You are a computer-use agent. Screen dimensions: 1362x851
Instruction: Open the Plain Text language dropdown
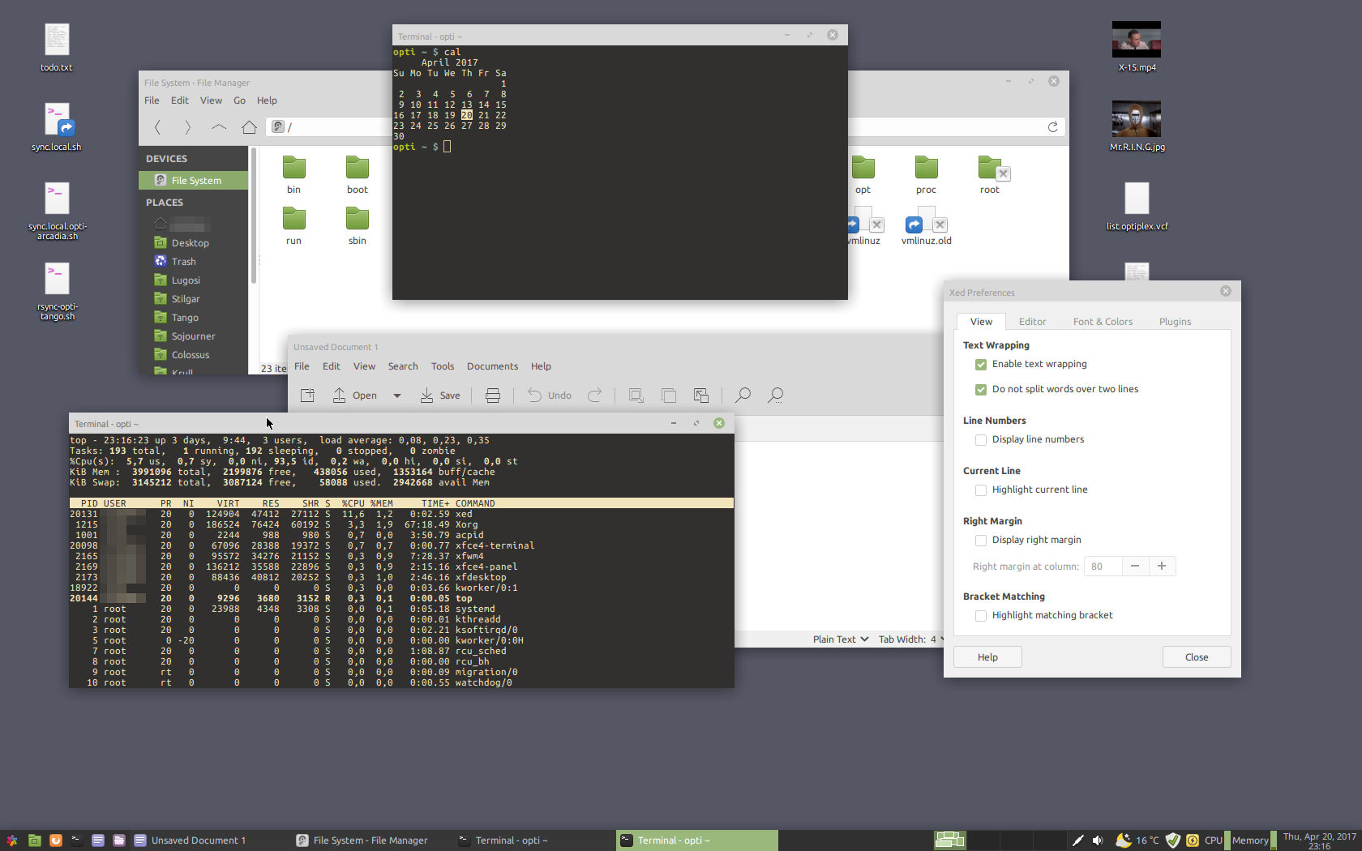841,639
